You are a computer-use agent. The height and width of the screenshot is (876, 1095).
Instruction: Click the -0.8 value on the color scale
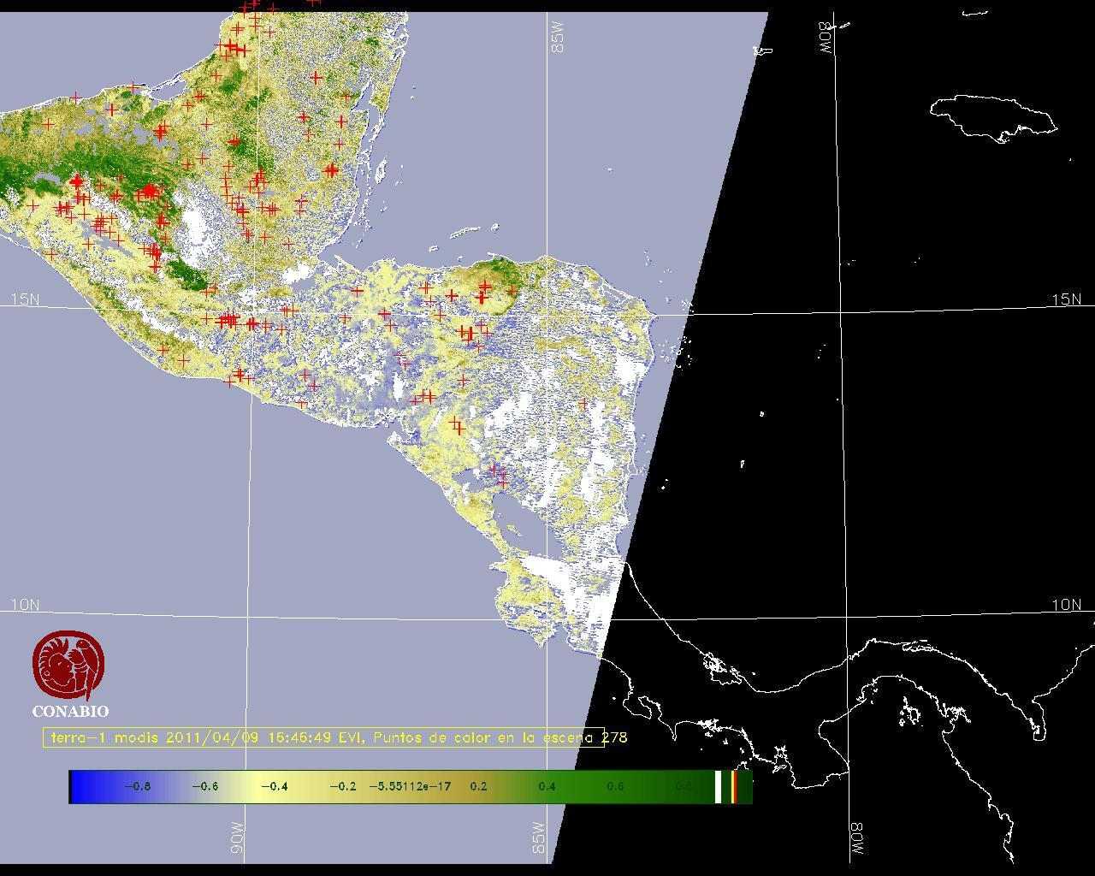[137, 786]
